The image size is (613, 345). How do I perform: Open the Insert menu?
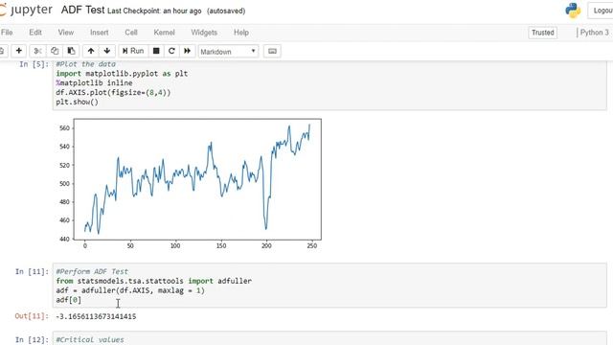click(x=100, y=33)
